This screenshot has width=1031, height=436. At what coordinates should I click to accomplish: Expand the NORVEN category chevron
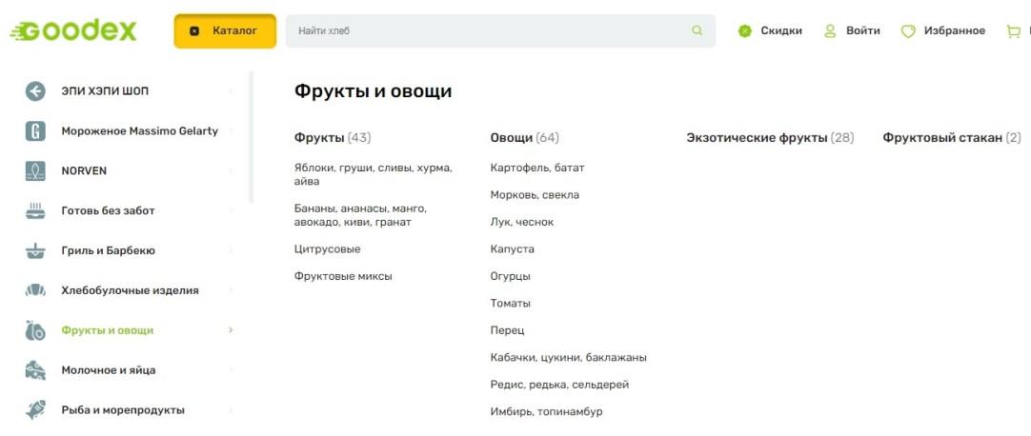[231, 170]
